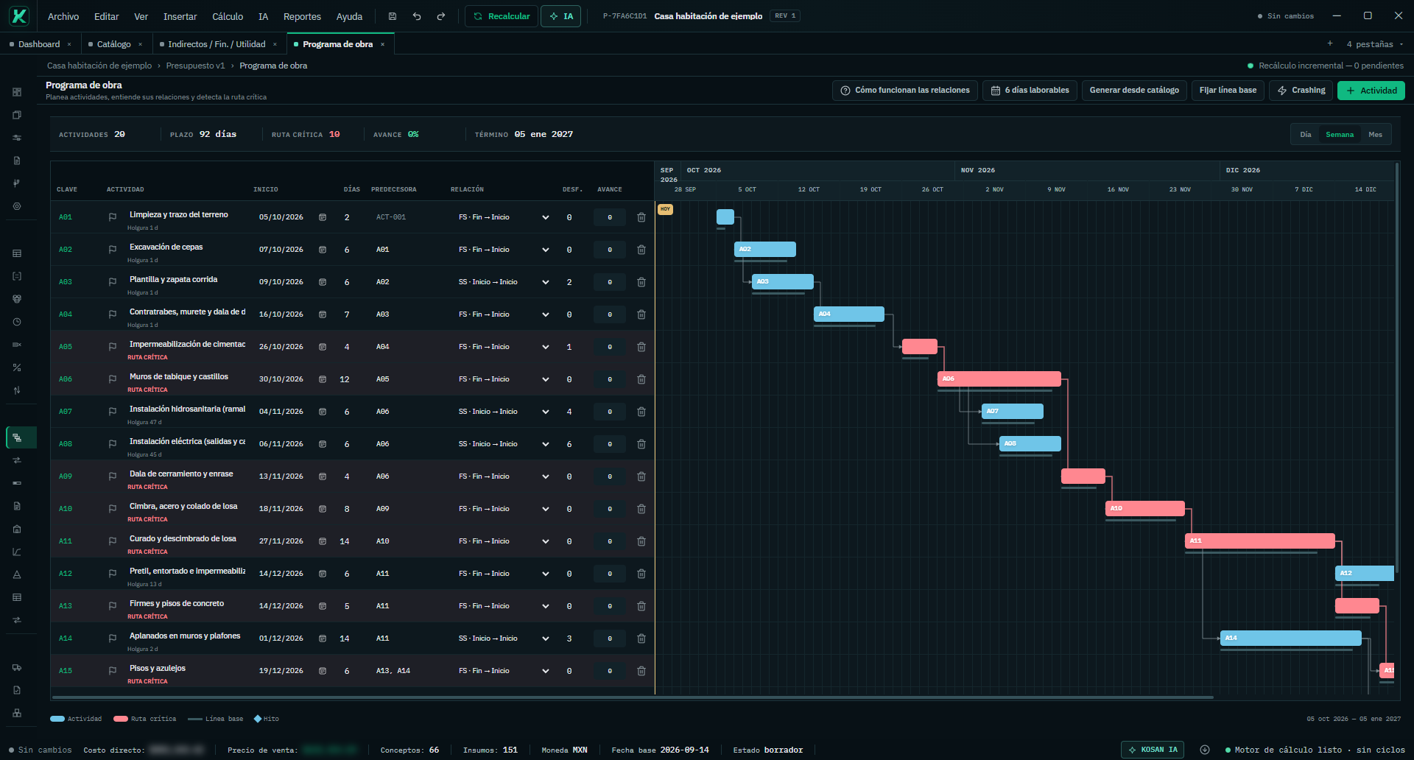
Task: Switch the Gantt scale to Día
Action: (x=1306, y=135)
